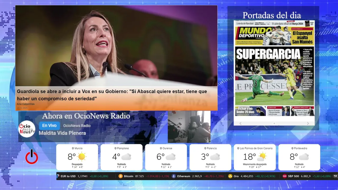Image resolution: width=338 pixels, height=190 pixels.
Task: Click Las Palmas 18° temperature reading
Action: (250, 157)
